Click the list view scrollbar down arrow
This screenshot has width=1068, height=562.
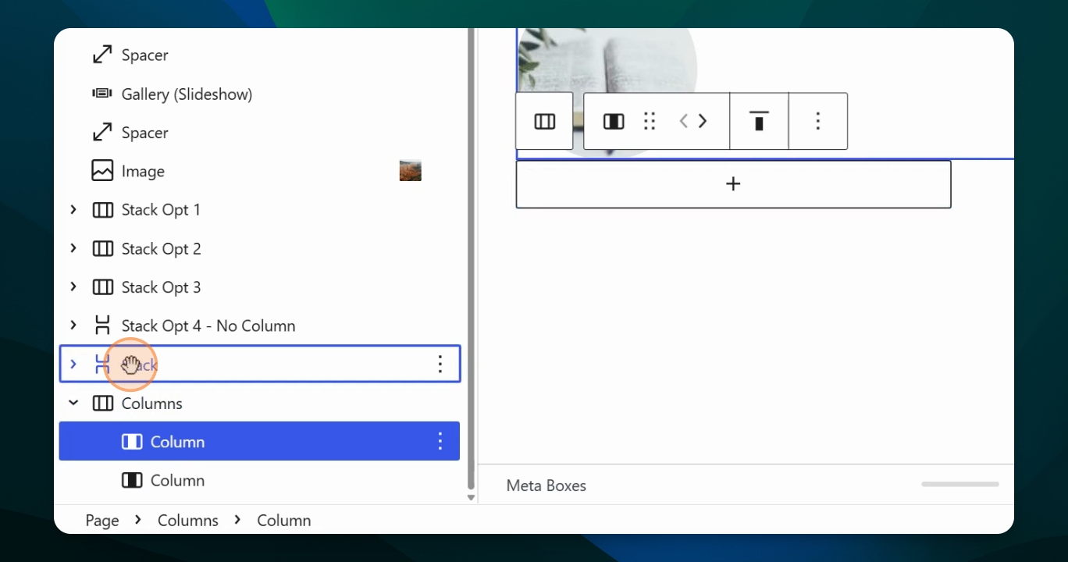click(471, 497)
